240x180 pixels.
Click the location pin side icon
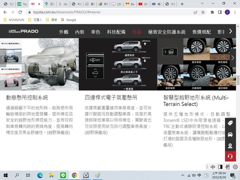click(230, 146)
